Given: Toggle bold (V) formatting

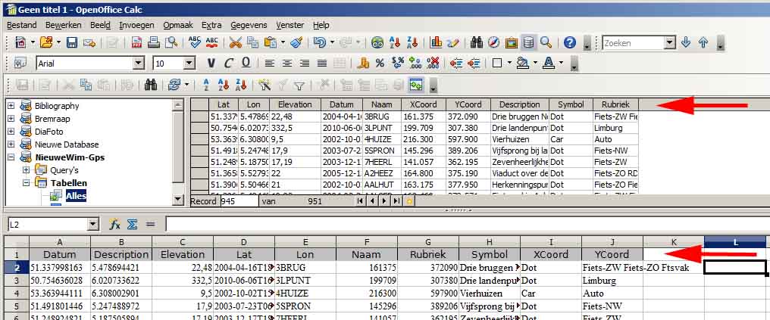Looking at the screenshot, I should (x=211, y=63).
